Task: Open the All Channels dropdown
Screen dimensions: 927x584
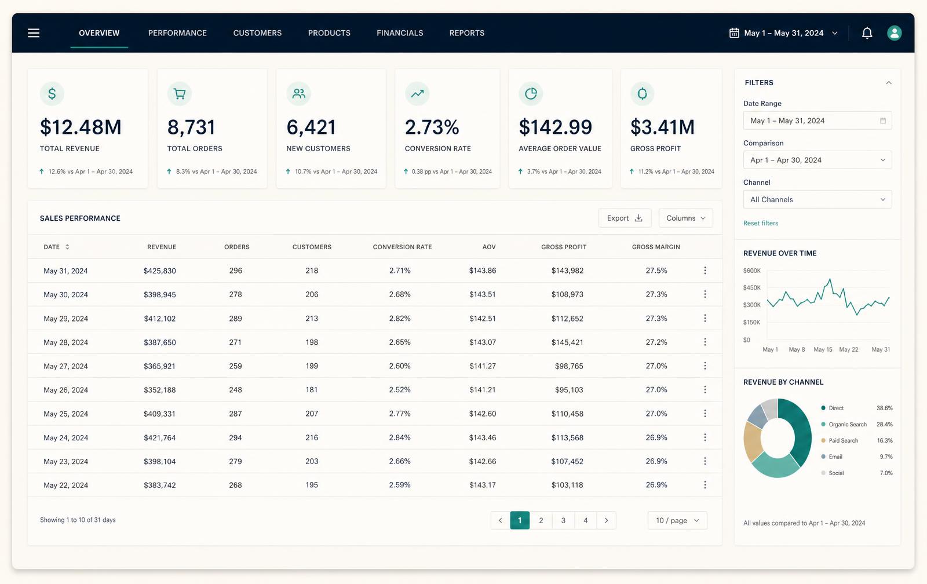Action: pyautogui.click(x=817, y=199)
